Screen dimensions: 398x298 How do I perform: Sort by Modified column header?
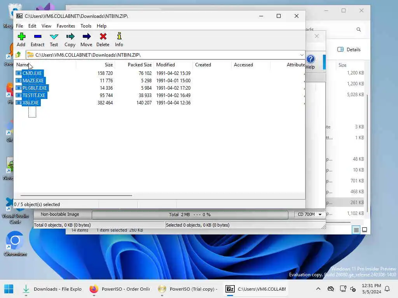click(x=173, y=65)
